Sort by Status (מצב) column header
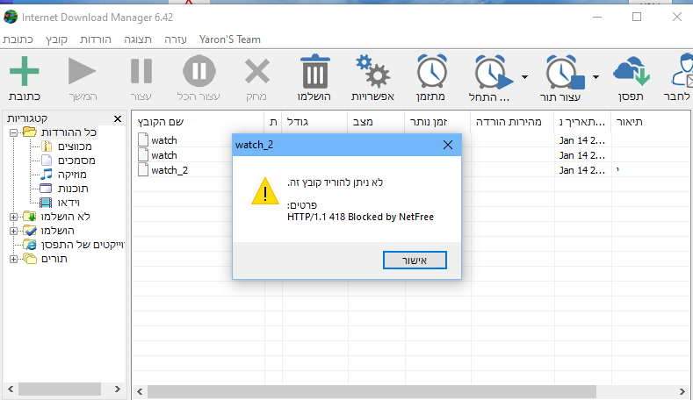 (376, 122)
